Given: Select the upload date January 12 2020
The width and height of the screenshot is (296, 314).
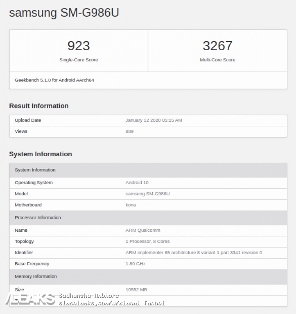Looking at the screenshot, I should pos(154,120).
